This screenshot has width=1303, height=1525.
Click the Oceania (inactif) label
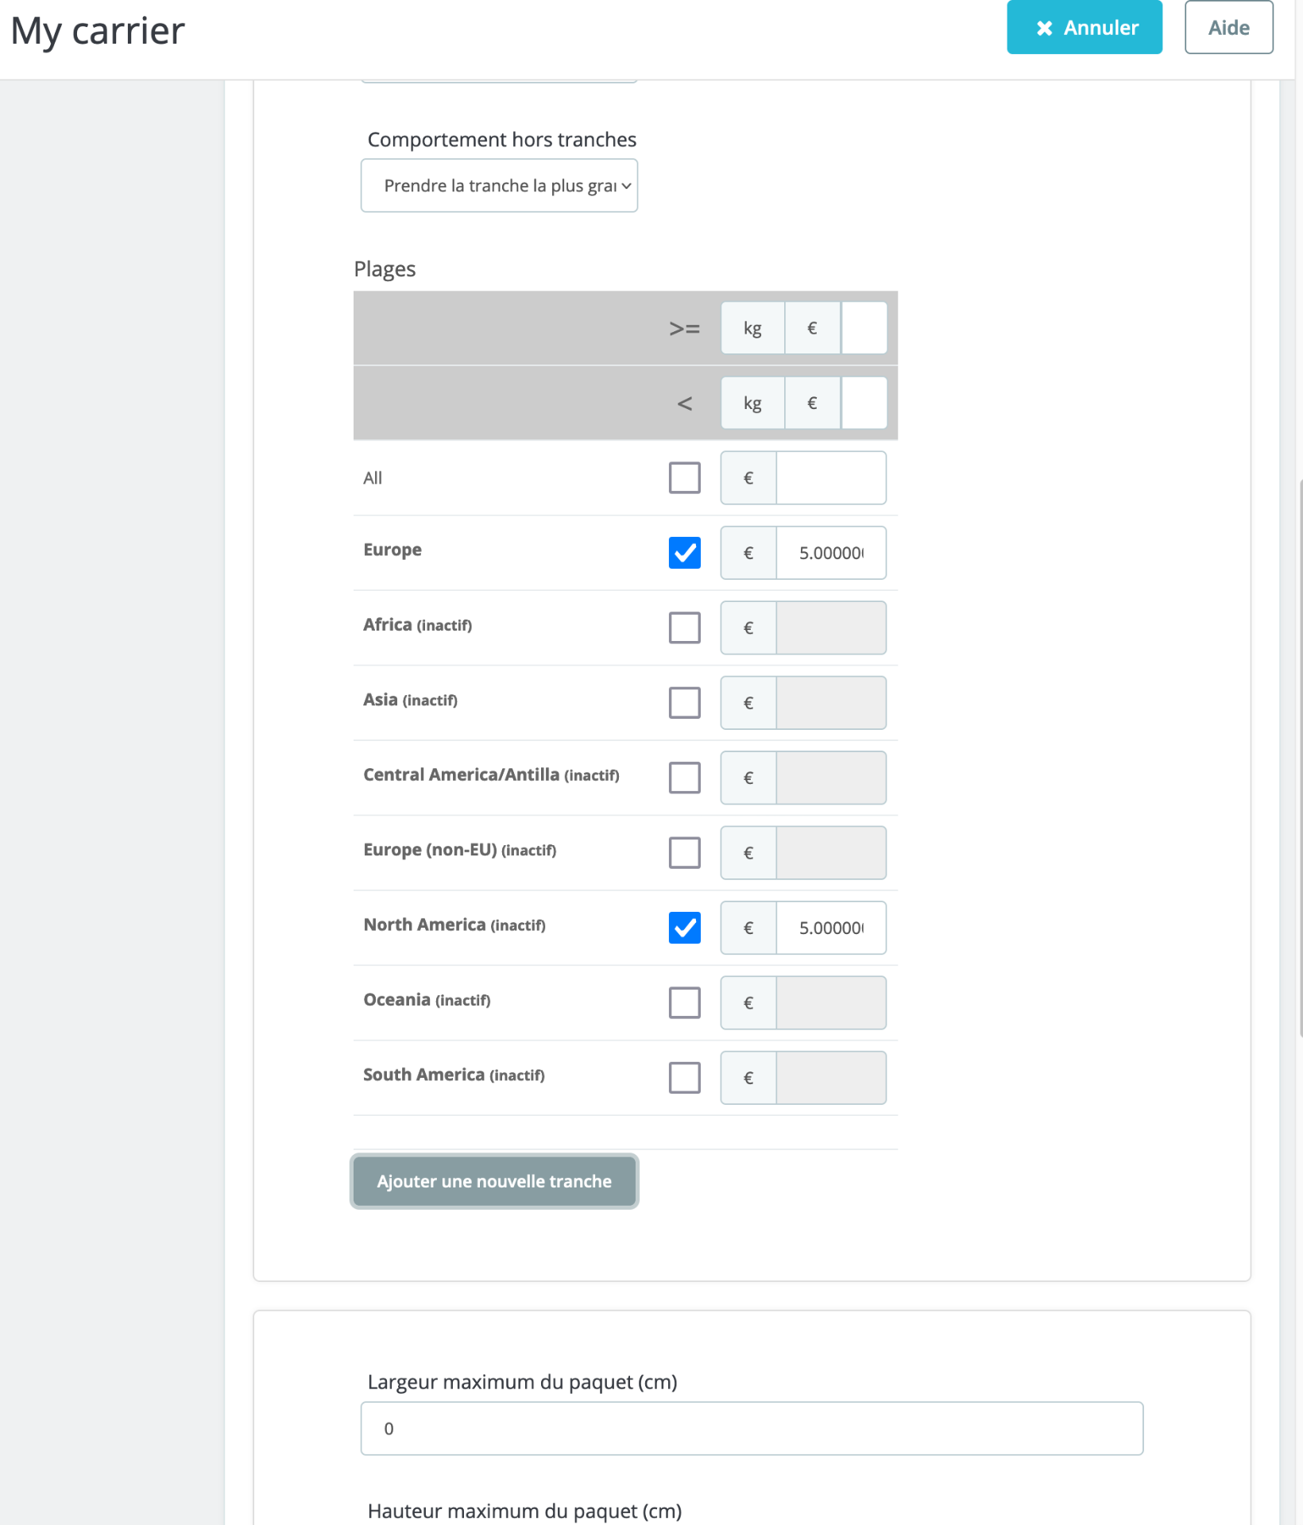pyautogui.click(x=427, y=999)
